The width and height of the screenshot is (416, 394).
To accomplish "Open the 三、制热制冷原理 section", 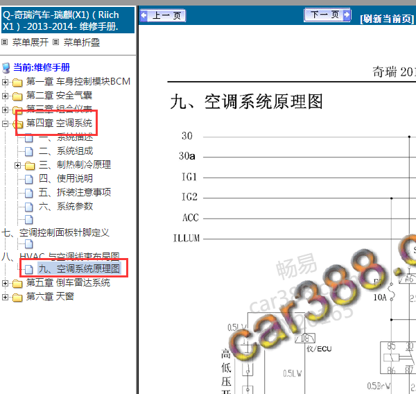I will coord(75,164).
